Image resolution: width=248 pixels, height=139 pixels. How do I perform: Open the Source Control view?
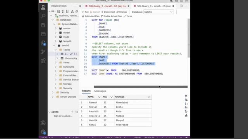[x=43, y=52]
